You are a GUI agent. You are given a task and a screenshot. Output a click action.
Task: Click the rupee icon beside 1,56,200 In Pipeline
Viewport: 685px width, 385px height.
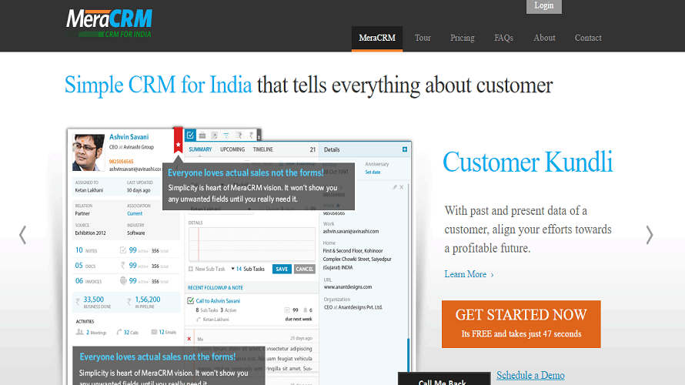point(129,302)
